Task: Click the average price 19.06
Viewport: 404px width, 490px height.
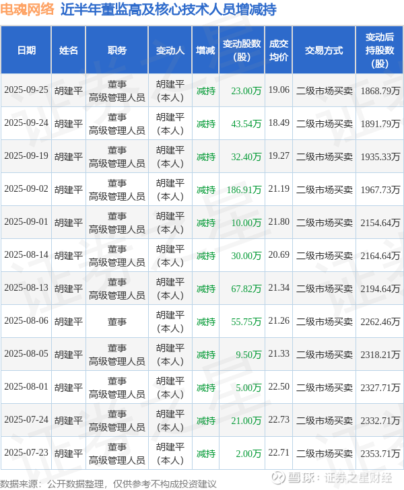Action: [x=279, y=90]
